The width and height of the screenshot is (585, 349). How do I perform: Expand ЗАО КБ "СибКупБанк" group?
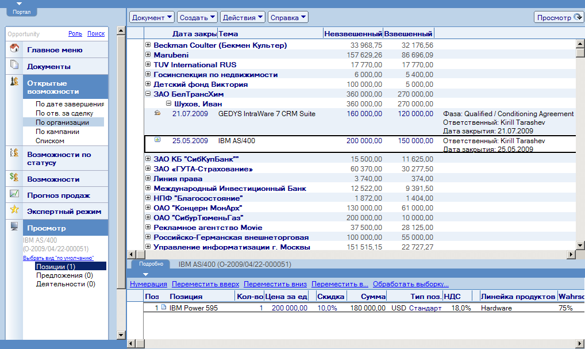point(148,159)
